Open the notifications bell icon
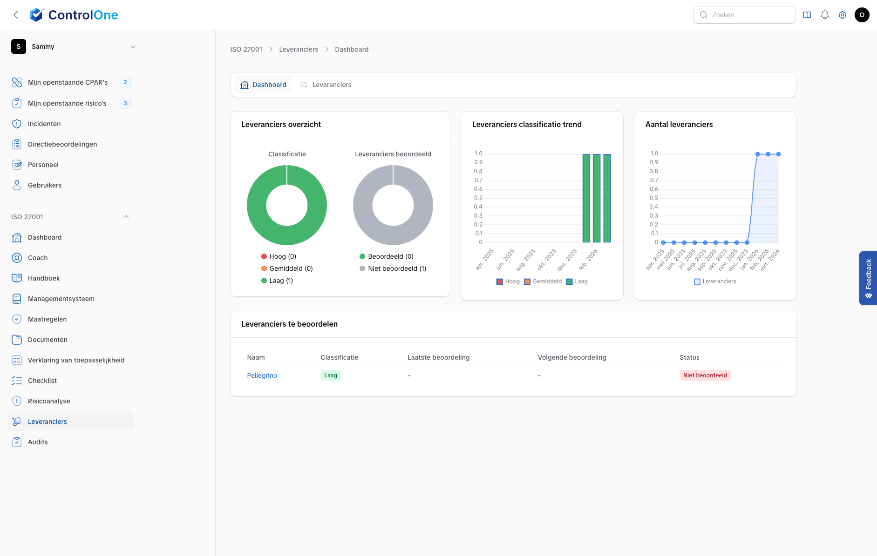Viewport: 877px width, 556px height. point(824,15)
